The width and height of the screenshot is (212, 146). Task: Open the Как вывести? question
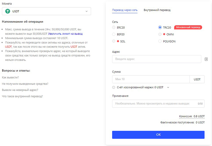pyautogui.click(x=10, y=77)
